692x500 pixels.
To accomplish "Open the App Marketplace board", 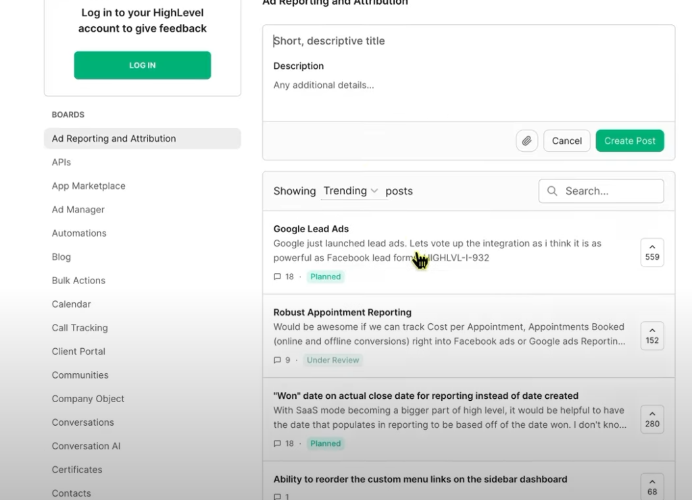I will click(89, 186).
